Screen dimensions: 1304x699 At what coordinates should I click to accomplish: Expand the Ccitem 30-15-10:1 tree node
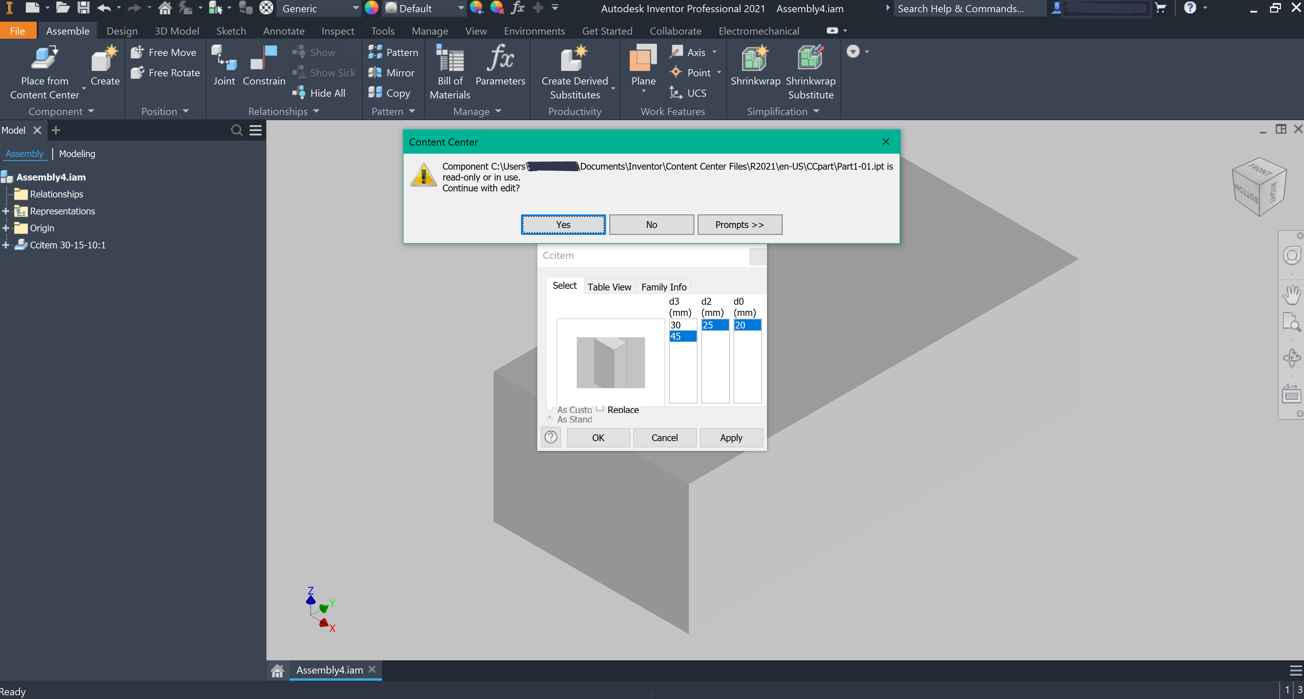click(x=5, y=245)
